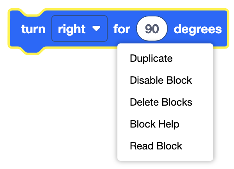Click the degrees label on the block
This screenshot has height=169, width=234.
198,29
